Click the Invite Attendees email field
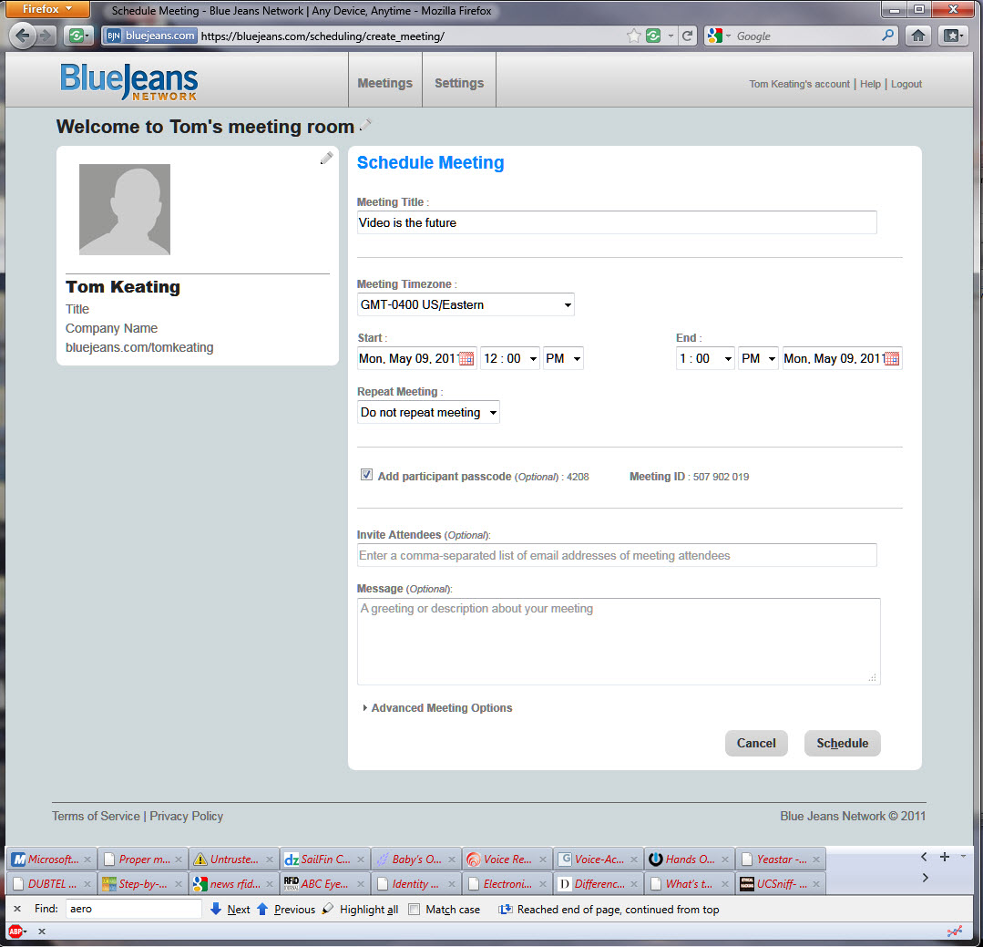The height and width of the screenshot is (947, 983). tap(617, 555)
